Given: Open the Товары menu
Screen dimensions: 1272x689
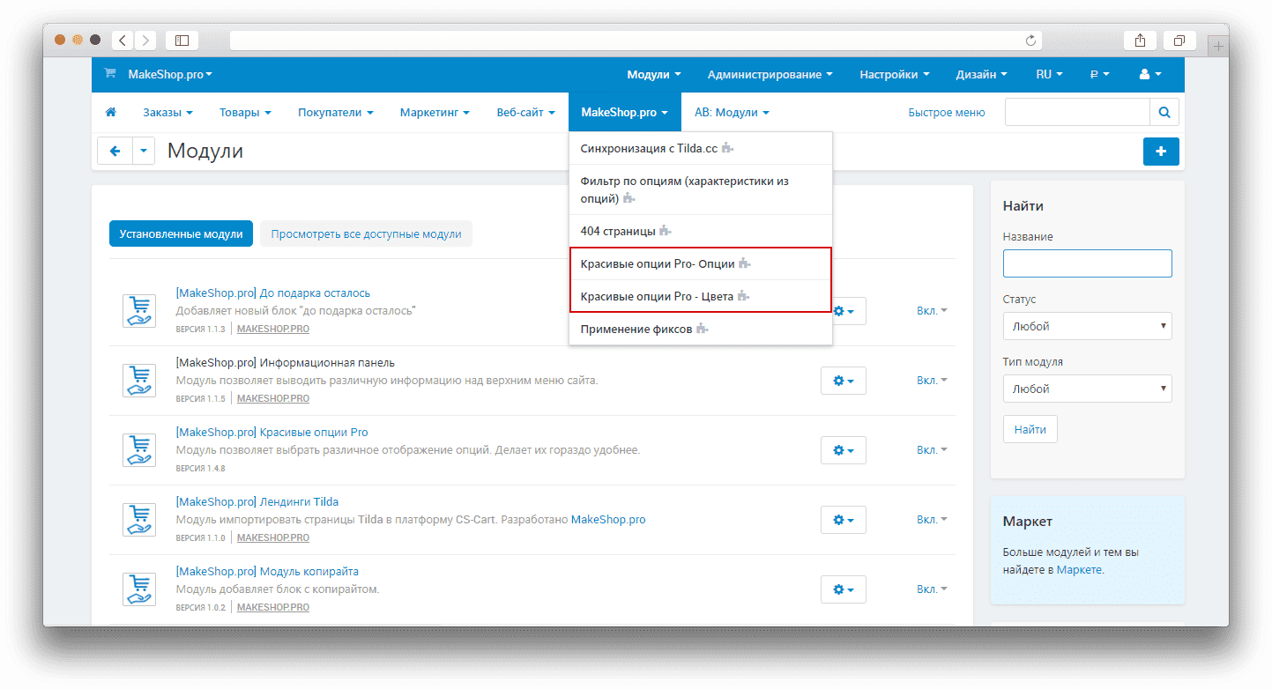Looking at the screenshot, I should pyautogui.click(x=245, y=113).
